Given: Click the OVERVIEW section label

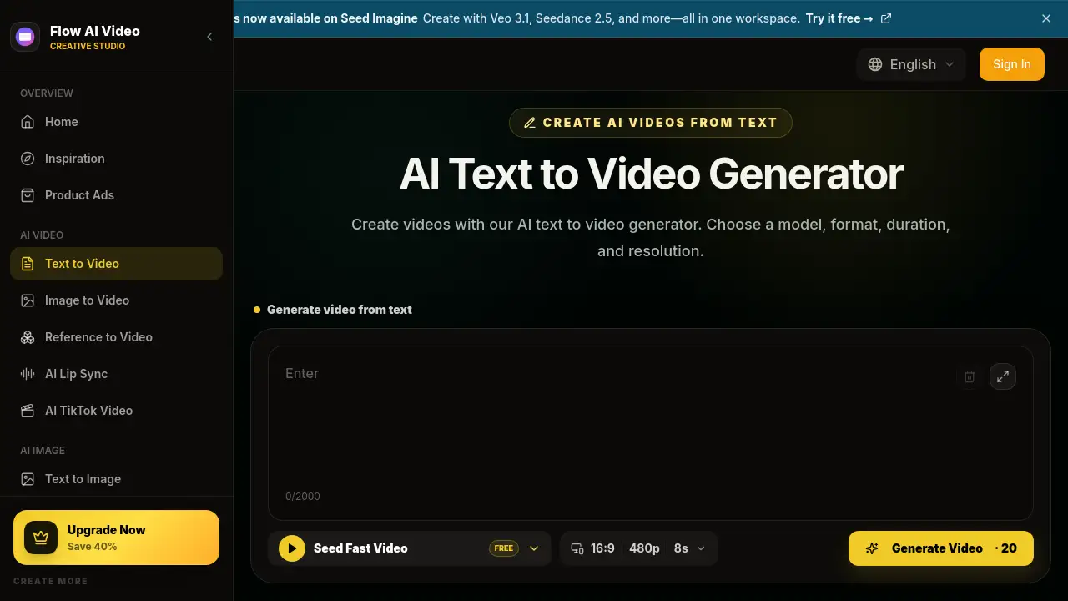Looking at the screenshot, I should click(x=47, y=93).
